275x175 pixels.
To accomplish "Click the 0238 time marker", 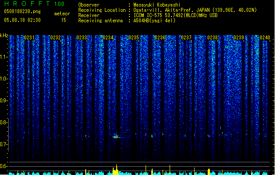I will click(212, 38).
